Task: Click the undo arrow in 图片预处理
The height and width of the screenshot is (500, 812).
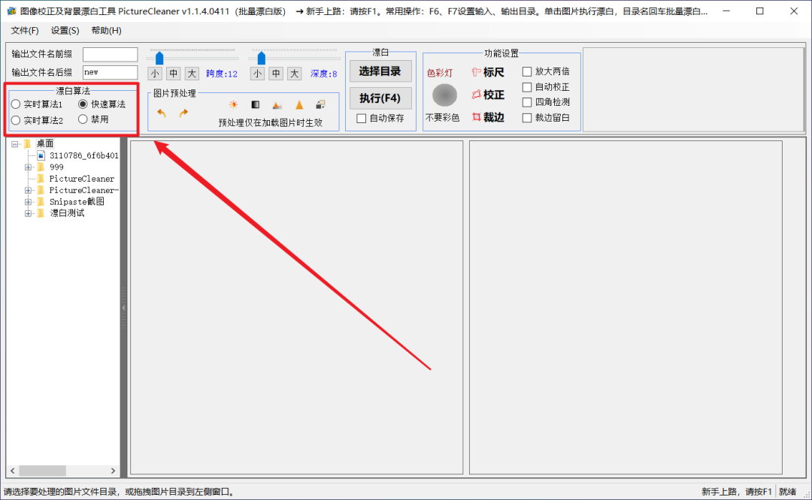Action: click(x=162, y=113)
